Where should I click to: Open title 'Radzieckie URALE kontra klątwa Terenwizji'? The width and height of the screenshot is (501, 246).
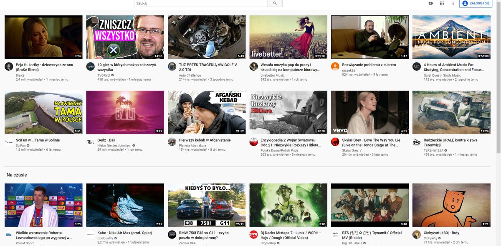point(450,143)
